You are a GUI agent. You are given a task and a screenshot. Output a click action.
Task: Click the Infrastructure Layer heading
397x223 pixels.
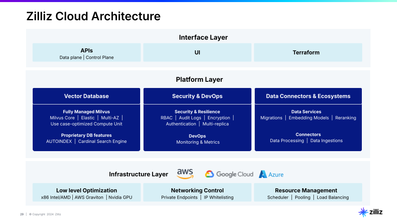click(139, 174)
